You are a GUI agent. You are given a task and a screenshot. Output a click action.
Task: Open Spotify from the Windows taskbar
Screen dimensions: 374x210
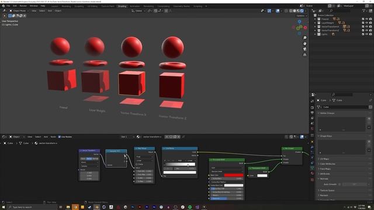190,207
